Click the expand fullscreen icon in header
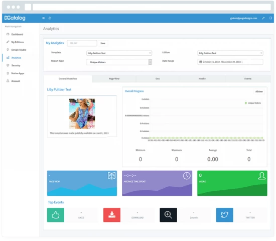Screen dimensions: 276x241 pos(263,18)
